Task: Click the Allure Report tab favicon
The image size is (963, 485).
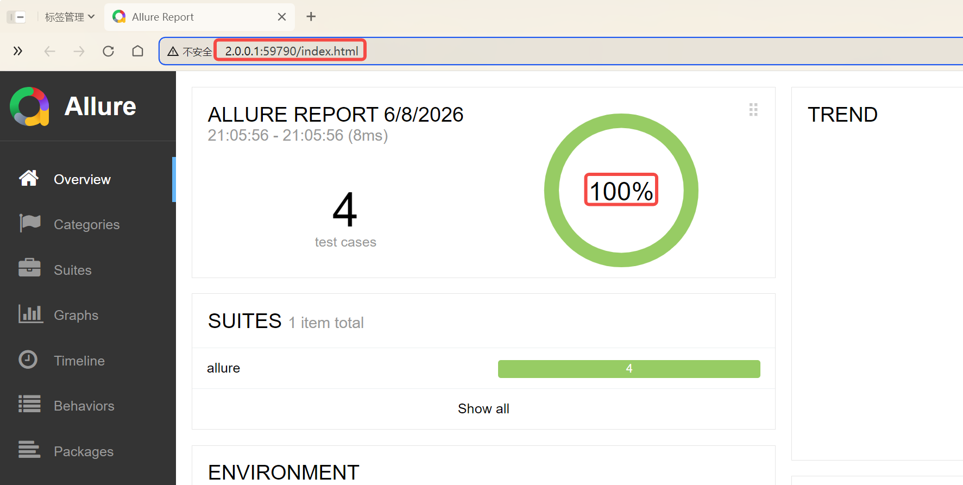Action: pos(119,17)
